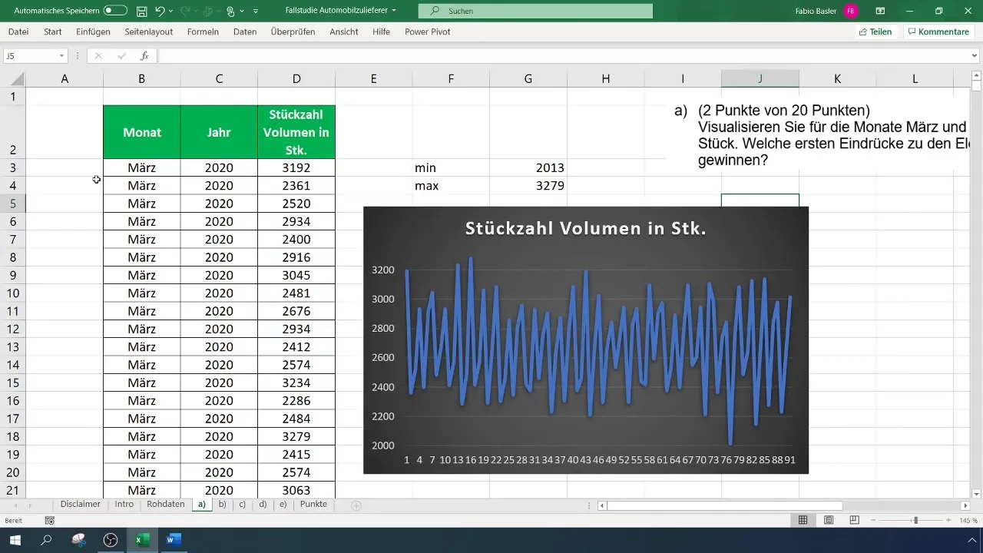Screen dimensions: 983x553
Task: Click the formula bar Enter checkmark icon
Action: [121, 56]
